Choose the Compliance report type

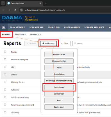tap(59, 87)
